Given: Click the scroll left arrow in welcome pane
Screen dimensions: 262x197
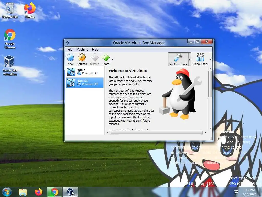Looking at the screenshot, I should click(107, 133).
